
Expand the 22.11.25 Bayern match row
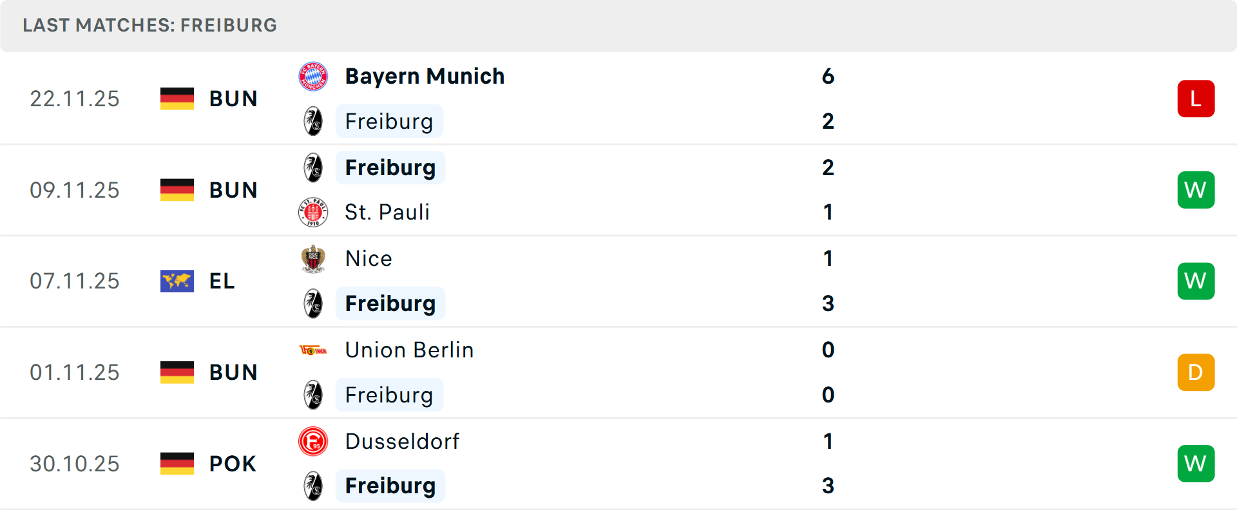click(x=618, y=98)
